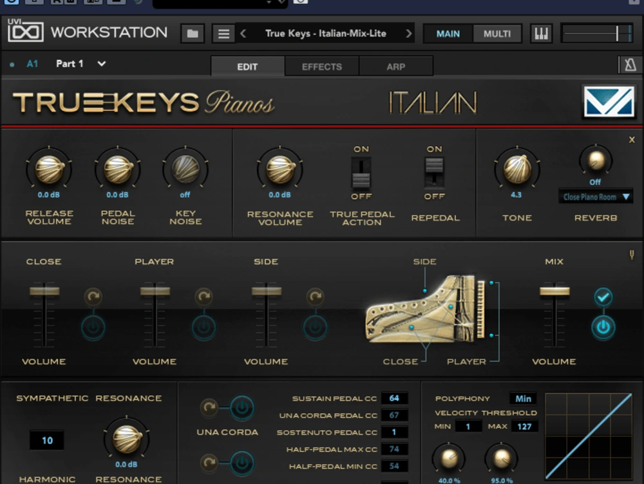
Task: Select the MAIN view
Action: pos(448,34)
